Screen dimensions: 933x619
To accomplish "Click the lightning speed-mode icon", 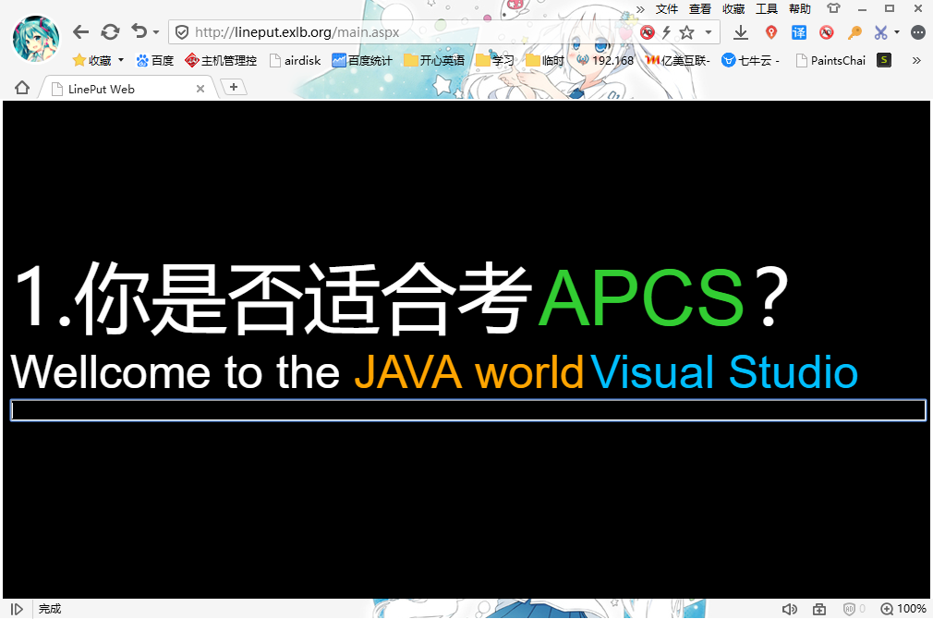I will point(666,32).
